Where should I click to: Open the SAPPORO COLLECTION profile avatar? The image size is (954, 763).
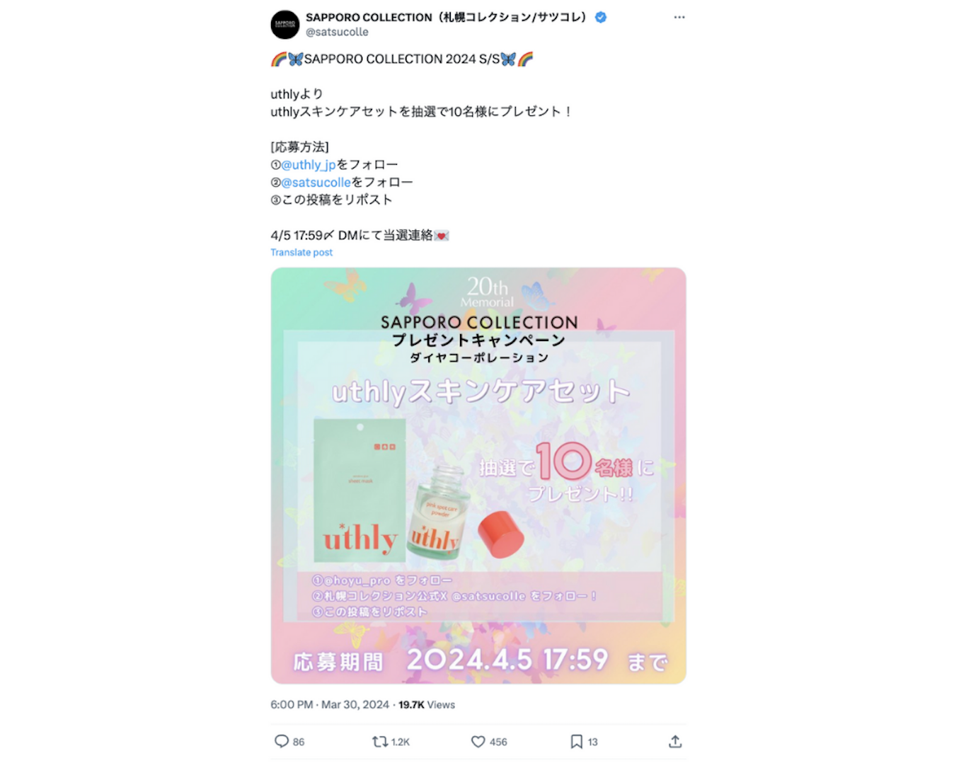(285, 24)
